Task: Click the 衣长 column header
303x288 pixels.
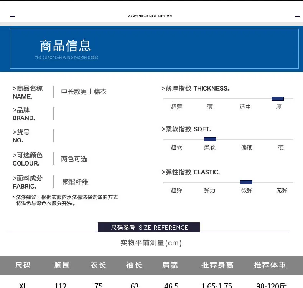Action: 98,265
